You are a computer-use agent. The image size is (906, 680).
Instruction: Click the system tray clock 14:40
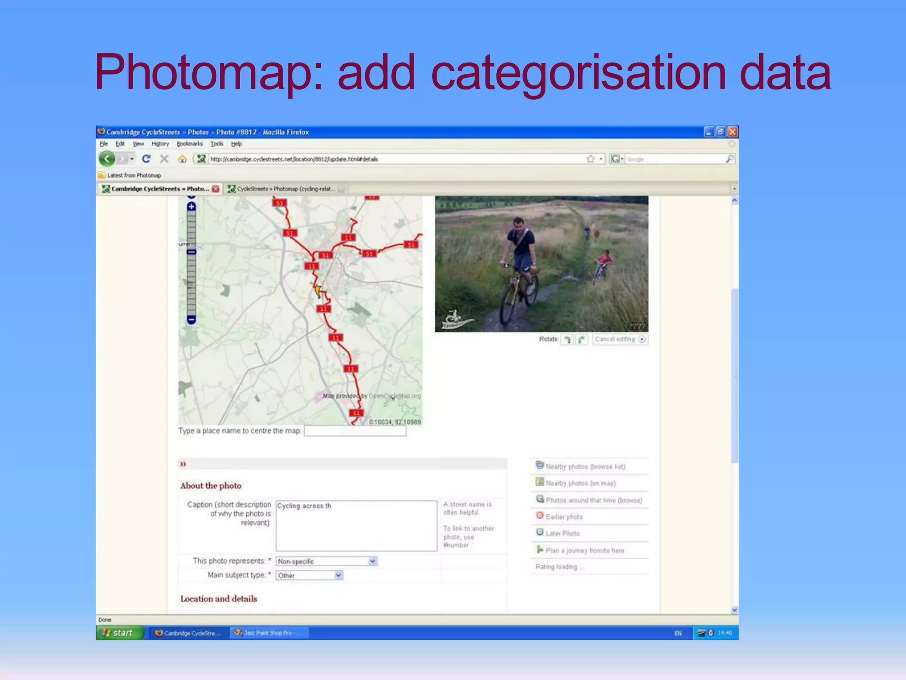click(x=725, y=633)
